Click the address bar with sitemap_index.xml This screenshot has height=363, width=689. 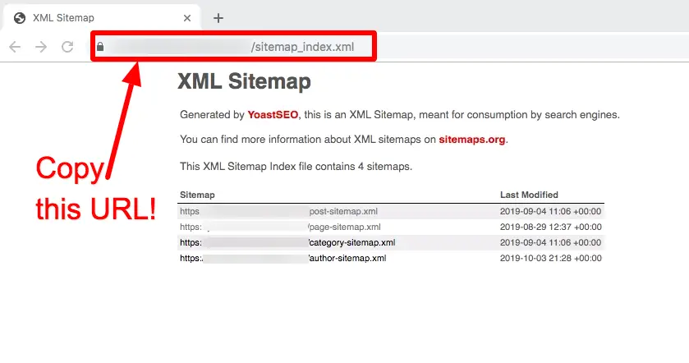pos(233,46)
